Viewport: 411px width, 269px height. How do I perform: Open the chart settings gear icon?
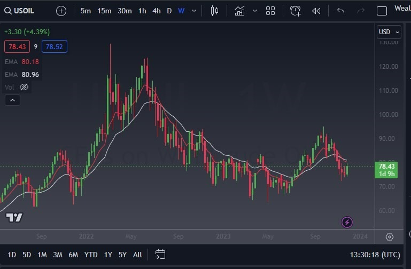(x=390, y=237)
